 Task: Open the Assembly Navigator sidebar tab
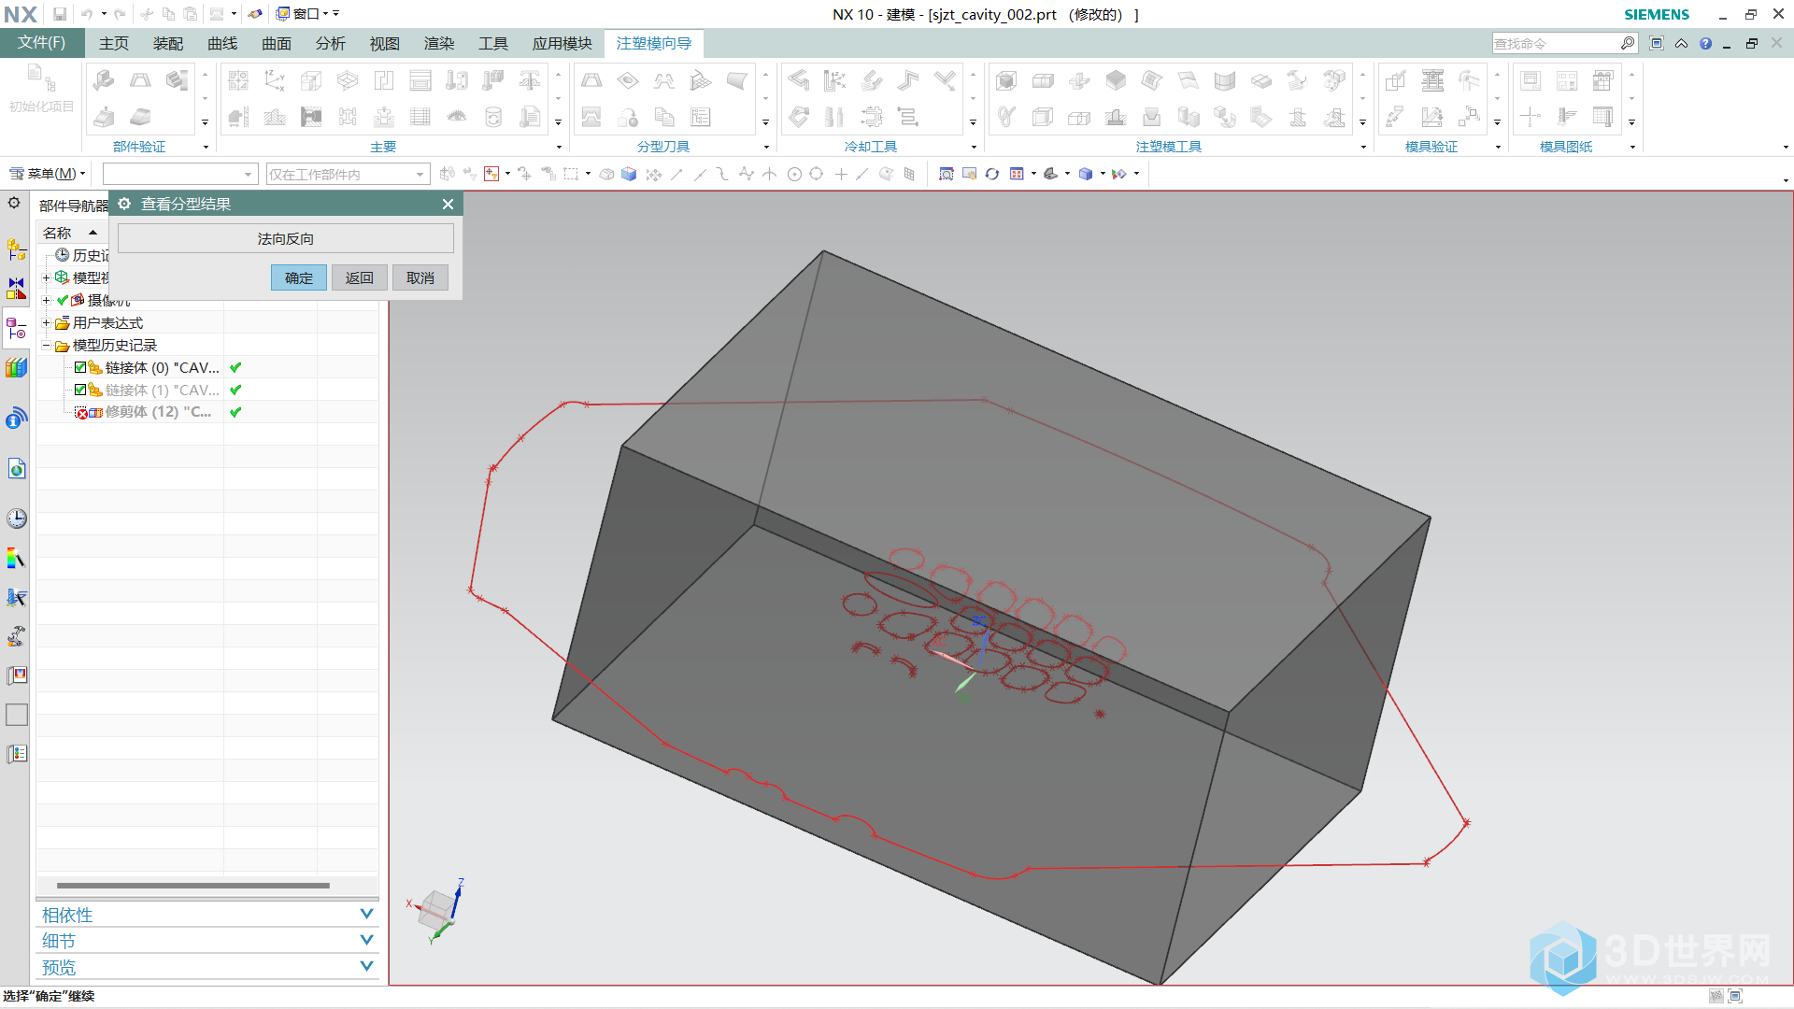click(x=16, y=249)
